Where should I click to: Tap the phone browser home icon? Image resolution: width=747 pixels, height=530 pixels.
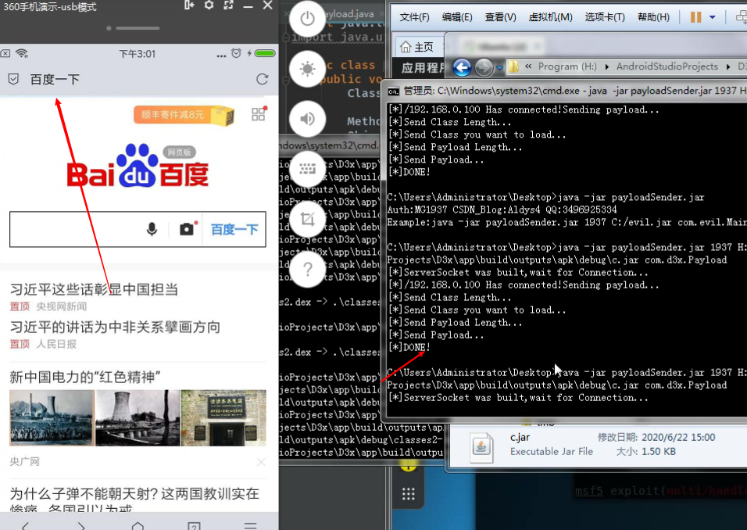coord(138,526)
